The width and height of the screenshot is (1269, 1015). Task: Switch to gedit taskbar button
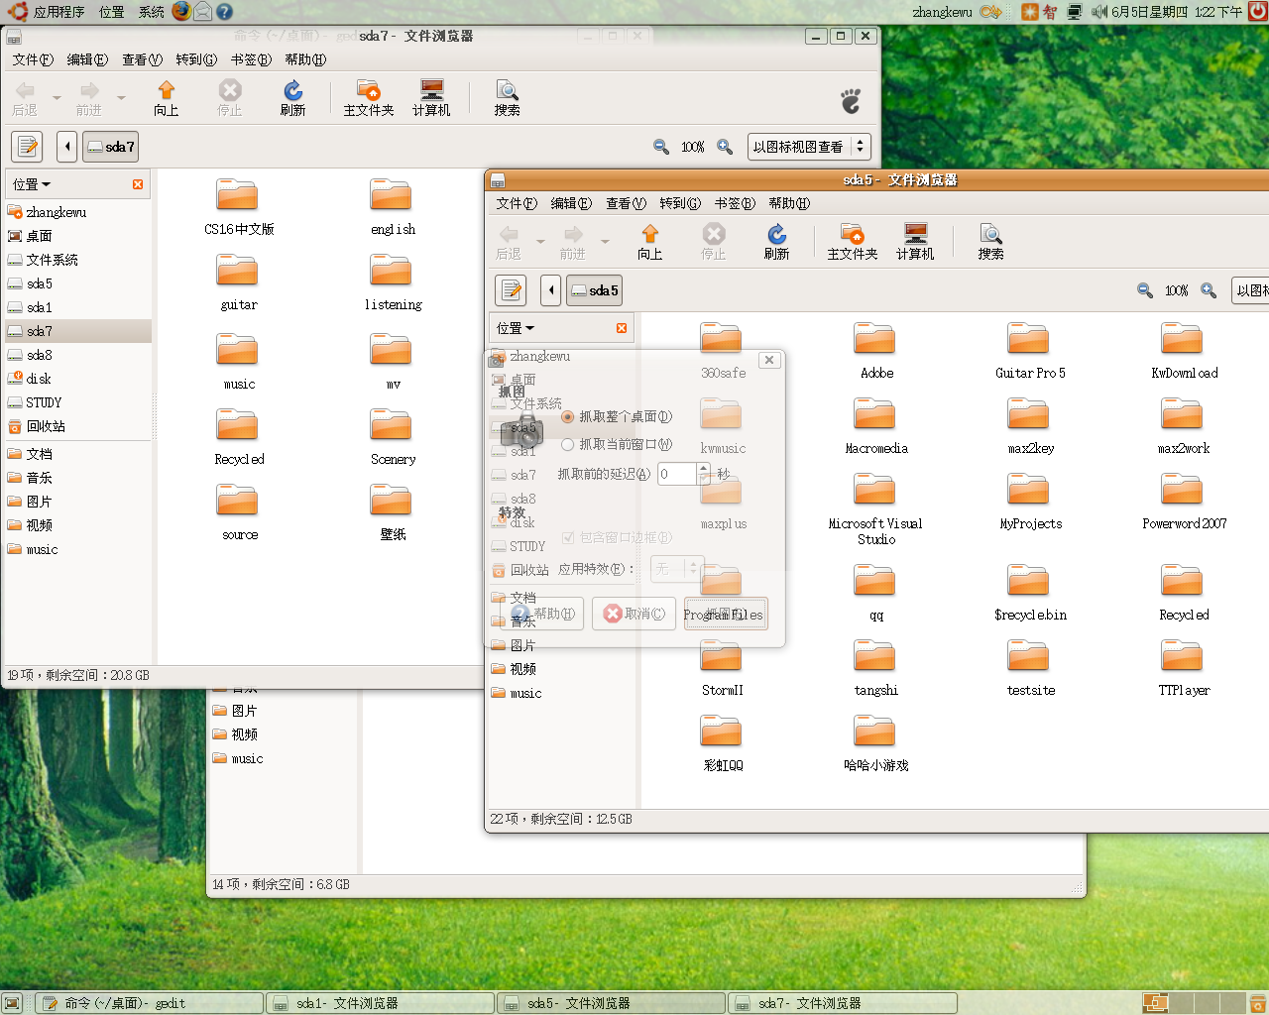click(150, 1003)
